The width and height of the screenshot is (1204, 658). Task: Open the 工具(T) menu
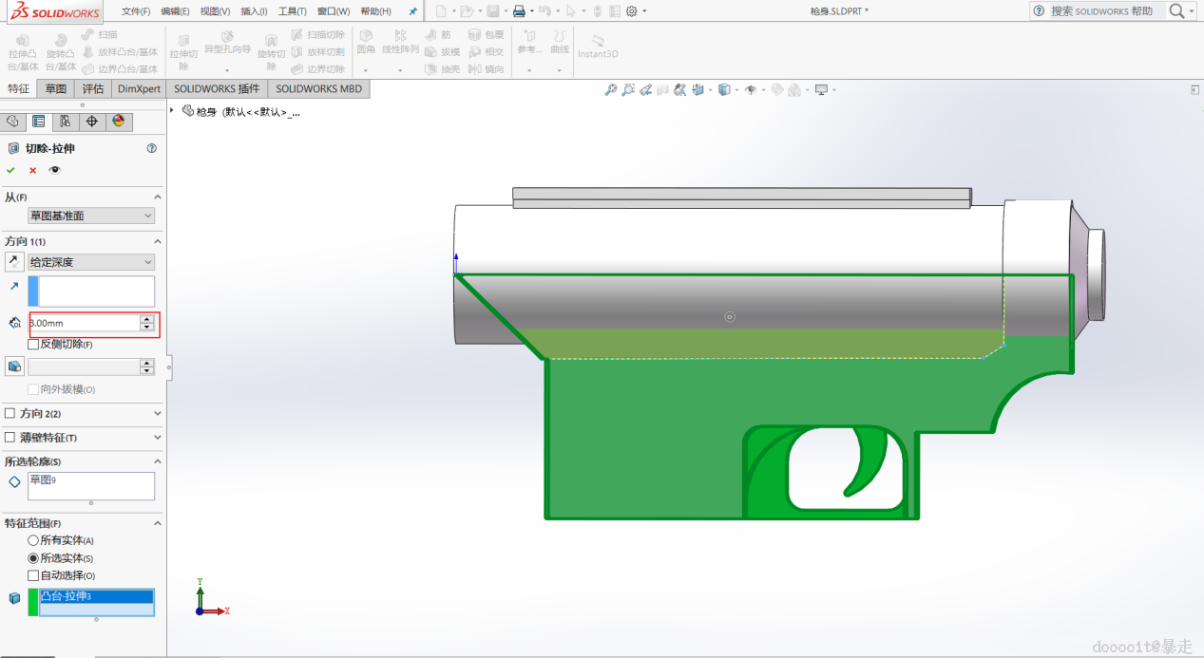click(292, 11)
